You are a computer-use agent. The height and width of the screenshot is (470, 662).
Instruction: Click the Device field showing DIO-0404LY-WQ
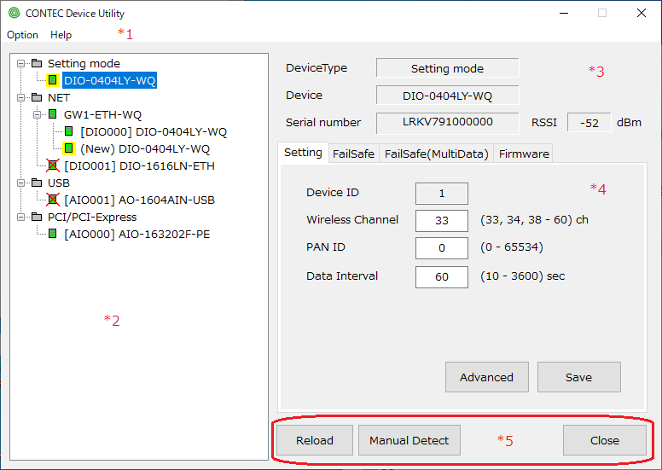[x=448, y=96]
